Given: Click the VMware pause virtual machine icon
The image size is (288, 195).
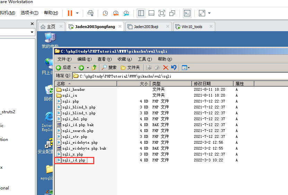Looking at the screenshot, I should pos(70,13).
